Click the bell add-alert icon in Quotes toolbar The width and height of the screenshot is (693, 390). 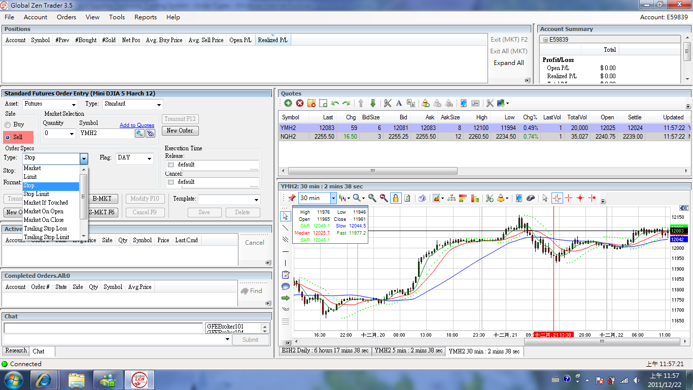pyautogui.click(x=426, y=103)
